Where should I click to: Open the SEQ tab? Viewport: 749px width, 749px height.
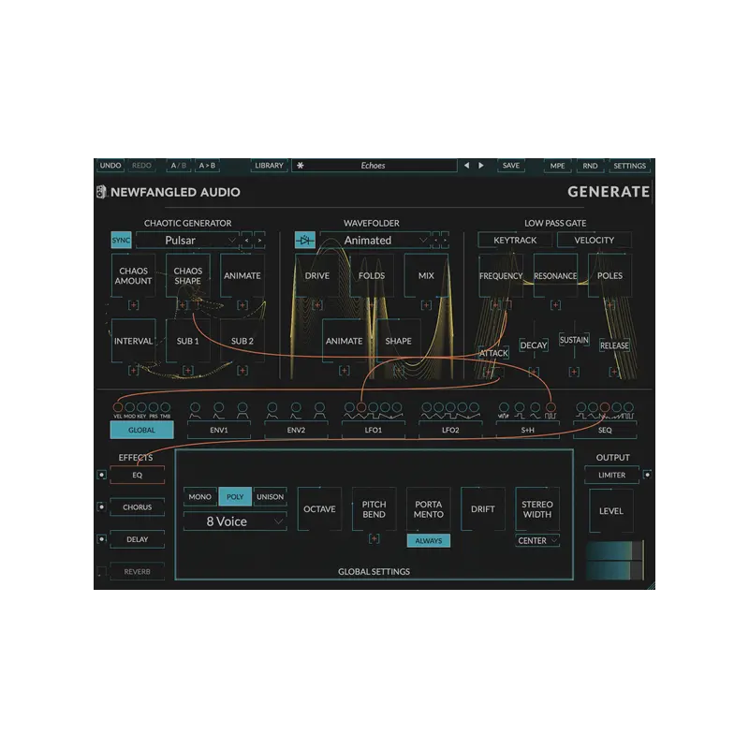coord(605,430)
